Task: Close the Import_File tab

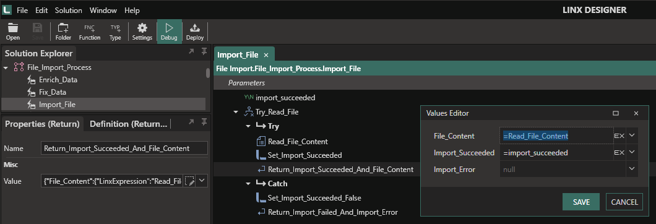Action: [x=266, y=55]
